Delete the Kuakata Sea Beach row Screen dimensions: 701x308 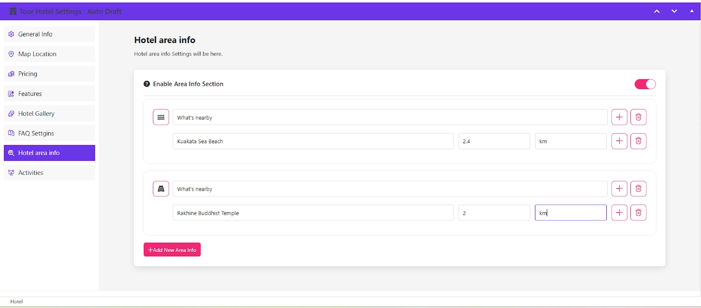tap(638, 141)
